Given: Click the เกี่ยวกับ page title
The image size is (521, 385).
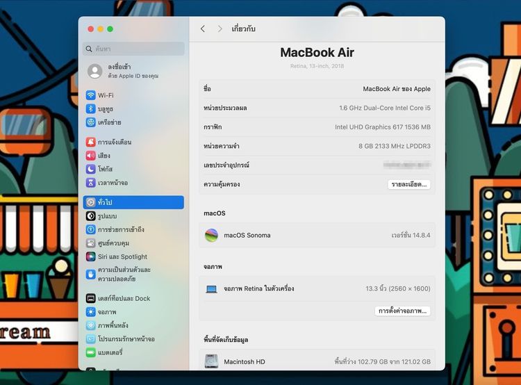Looking at the screenshot, I should [x=243, y=29].
